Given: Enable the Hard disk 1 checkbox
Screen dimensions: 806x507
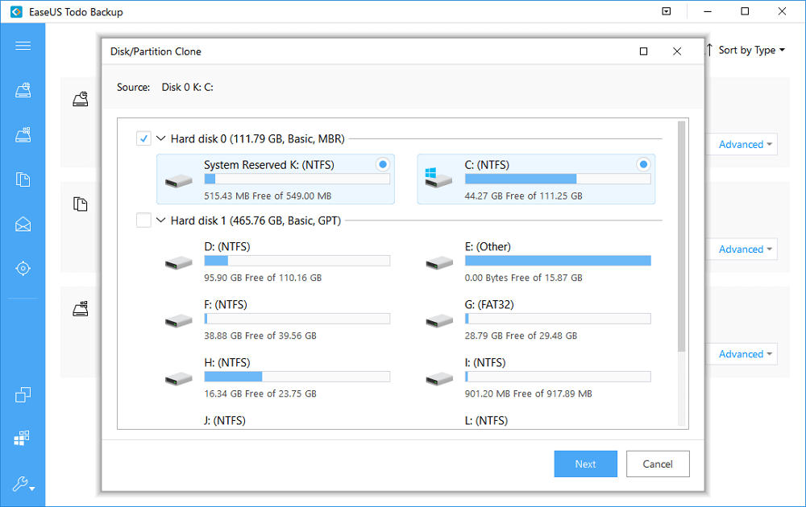Looking at the screenshot, I should point(143,219).
